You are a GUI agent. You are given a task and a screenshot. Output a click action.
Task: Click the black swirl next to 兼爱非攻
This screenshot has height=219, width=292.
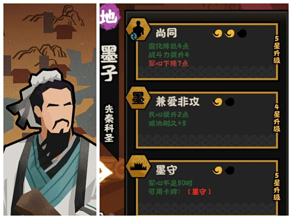pyautogui.click(x=230, y=102)
